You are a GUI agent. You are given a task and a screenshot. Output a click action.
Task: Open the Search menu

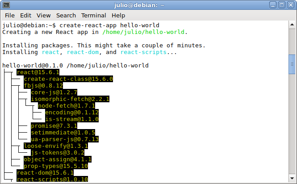pos(66,15)
